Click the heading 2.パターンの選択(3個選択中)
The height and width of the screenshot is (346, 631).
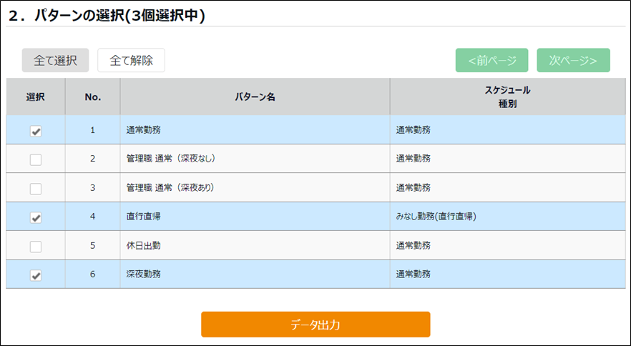tap(107, 16)
